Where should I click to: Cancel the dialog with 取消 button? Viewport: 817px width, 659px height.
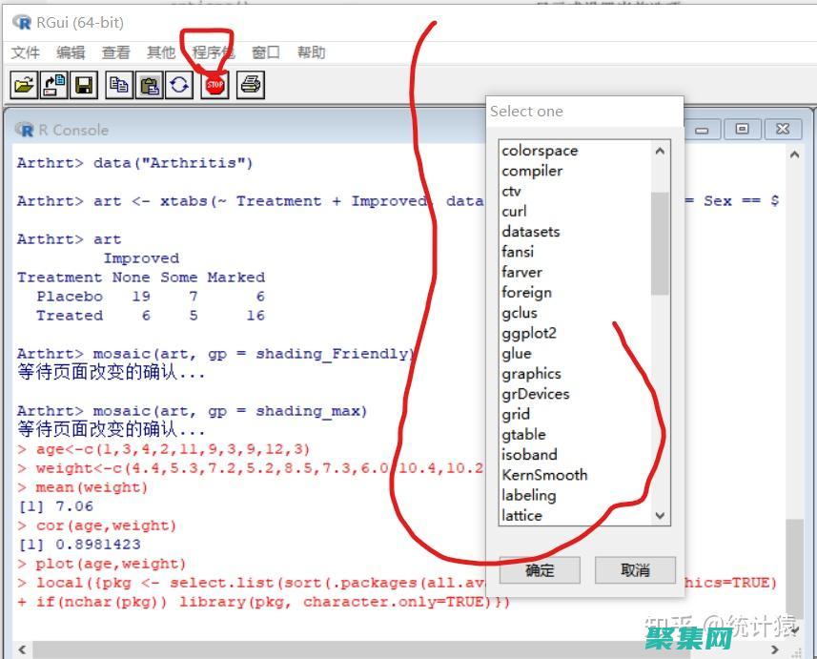(635, 570)
